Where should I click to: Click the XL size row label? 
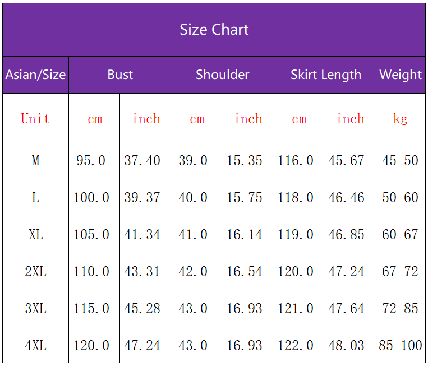click(x=35, y=235)
